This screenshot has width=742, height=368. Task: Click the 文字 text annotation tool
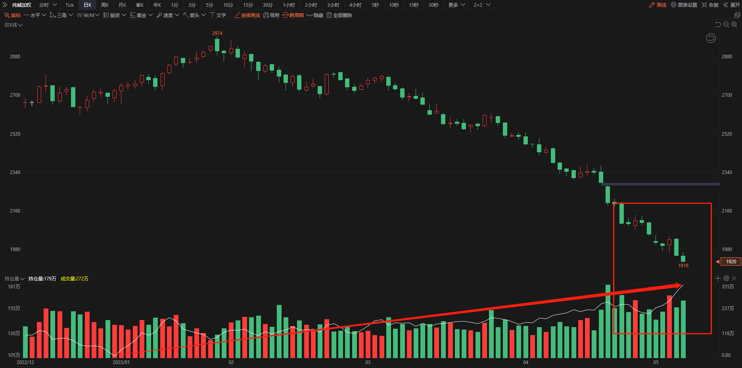click(218, 15)
